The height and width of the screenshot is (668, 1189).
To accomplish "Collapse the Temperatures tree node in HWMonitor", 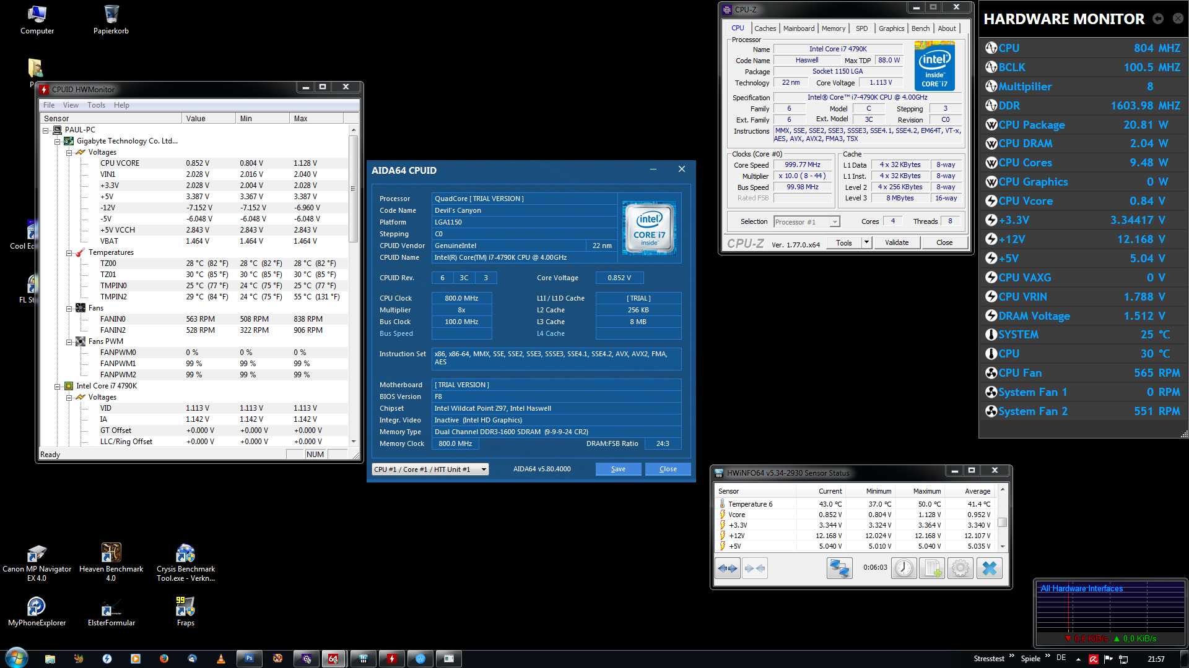I will [69, 252].
